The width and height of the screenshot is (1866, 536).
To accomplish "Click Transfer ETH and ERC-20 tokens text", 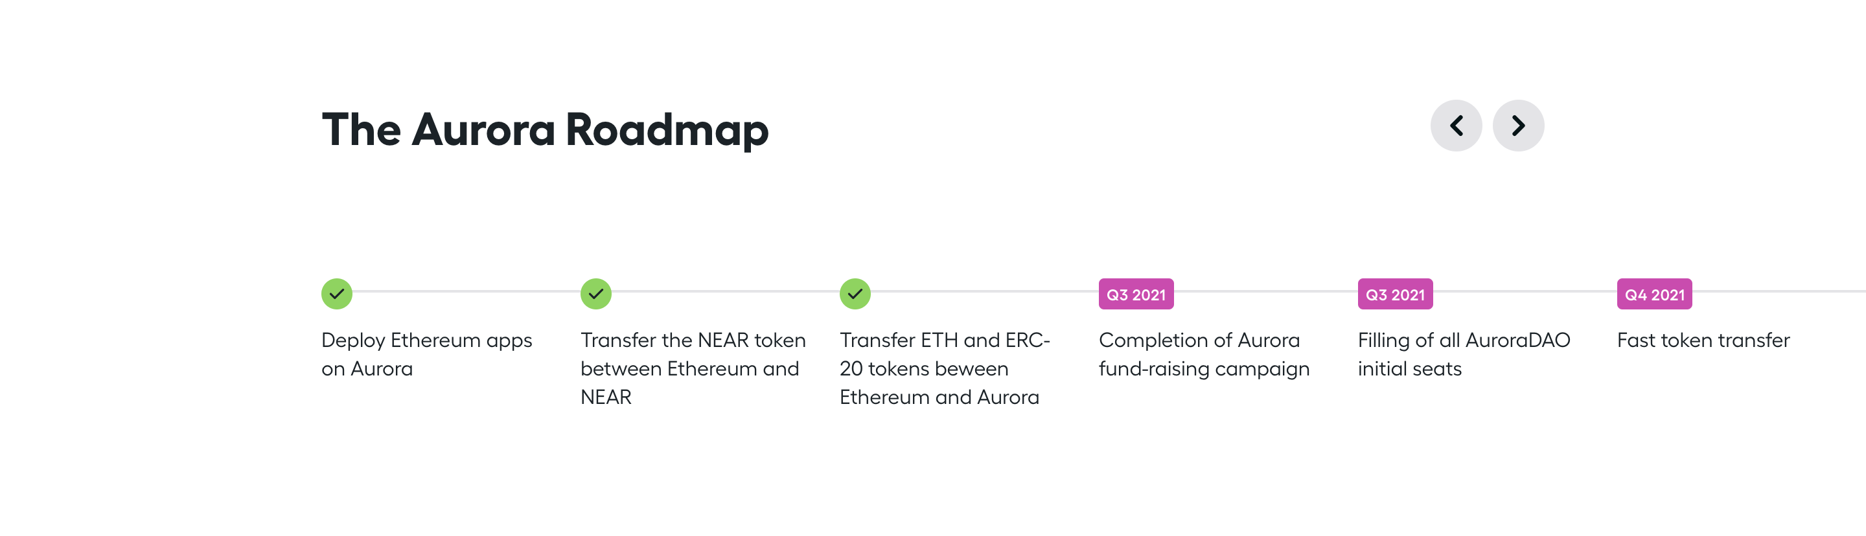I will [944, 368].
